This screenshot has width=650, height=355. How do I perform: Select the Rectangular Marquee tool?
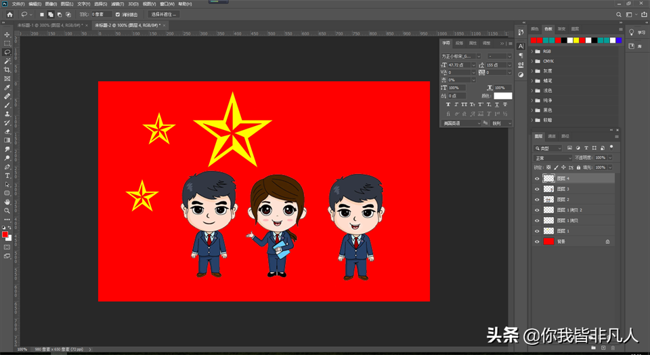(x=7, y=43)
